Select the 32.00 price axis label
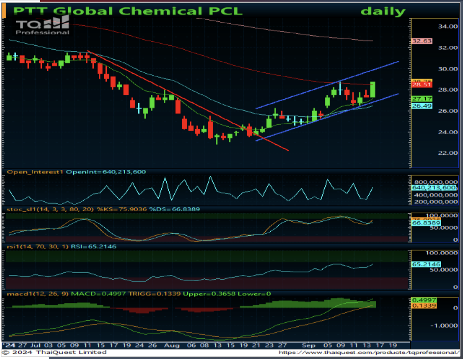This screenshot has height=359, width=463. coord(448,48)
